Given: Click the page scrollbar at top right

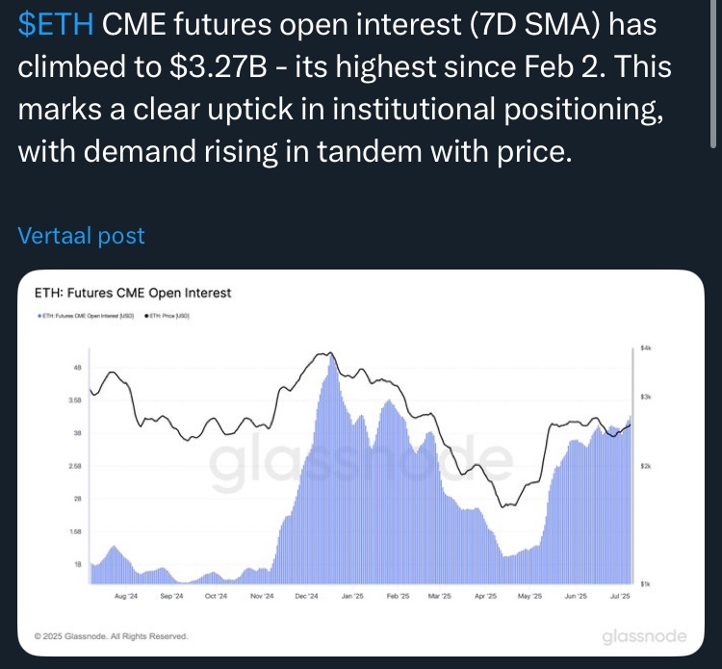Looking at the screenshot, I should 713,74.
